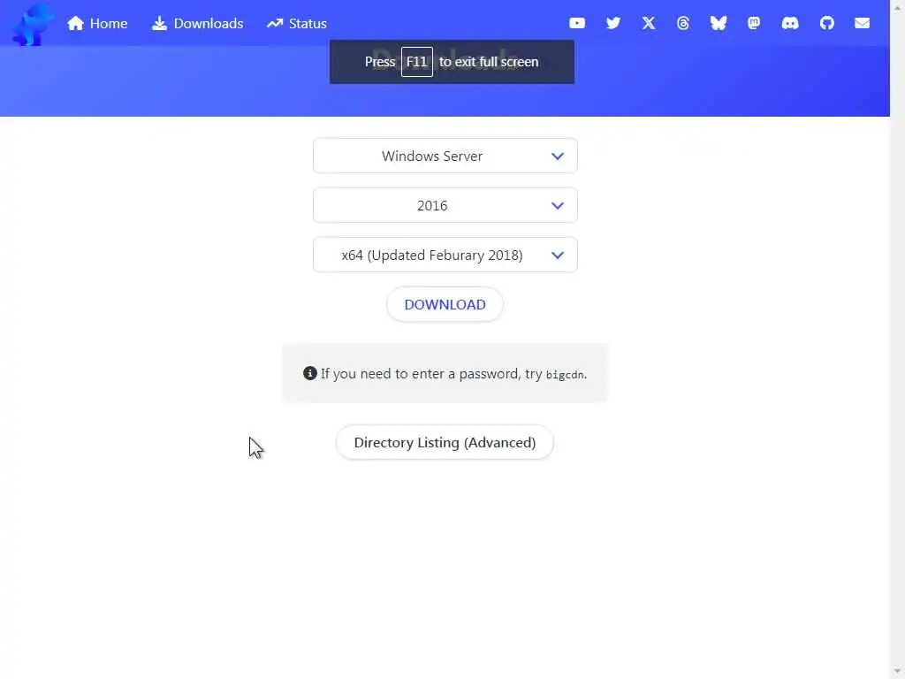This screenshot has height=679, width=905.
Task: Click the email envelope icon
Action: click(863, 23)
